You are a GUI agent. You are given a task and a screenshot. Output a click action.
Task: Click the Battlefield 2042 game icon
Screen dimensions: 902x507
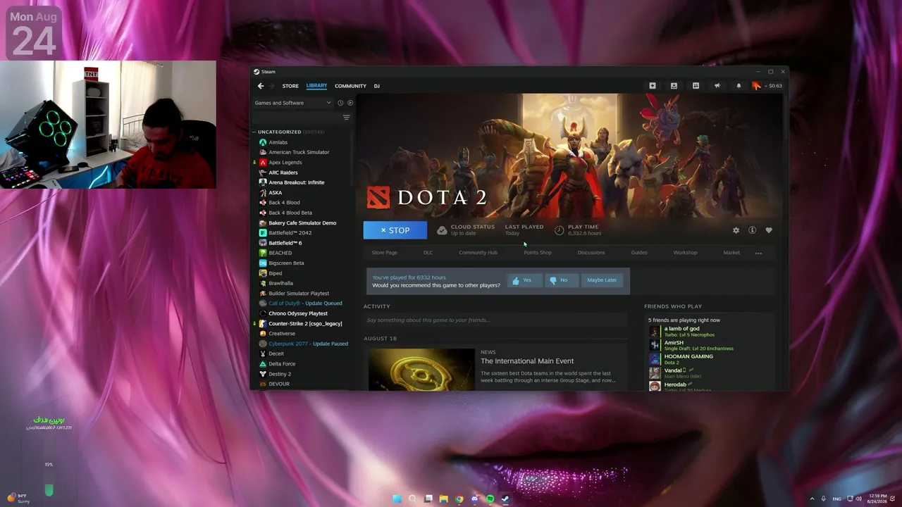tap(263, 233)
